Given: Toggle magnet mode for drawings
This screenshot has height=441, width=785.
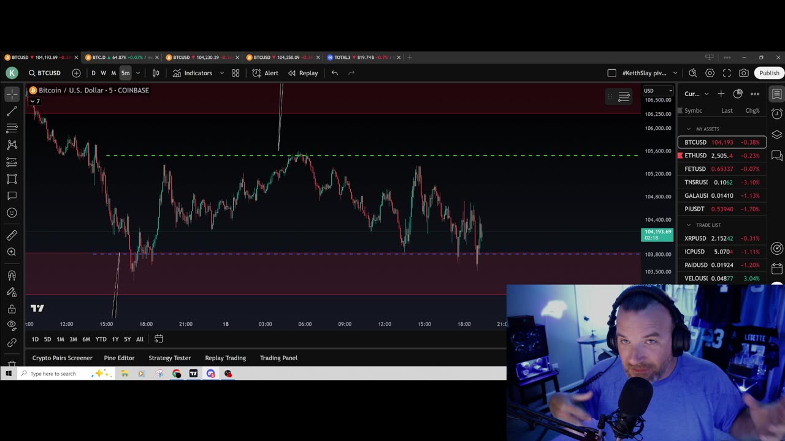Looking at the screenshot, I should point(12,276).
